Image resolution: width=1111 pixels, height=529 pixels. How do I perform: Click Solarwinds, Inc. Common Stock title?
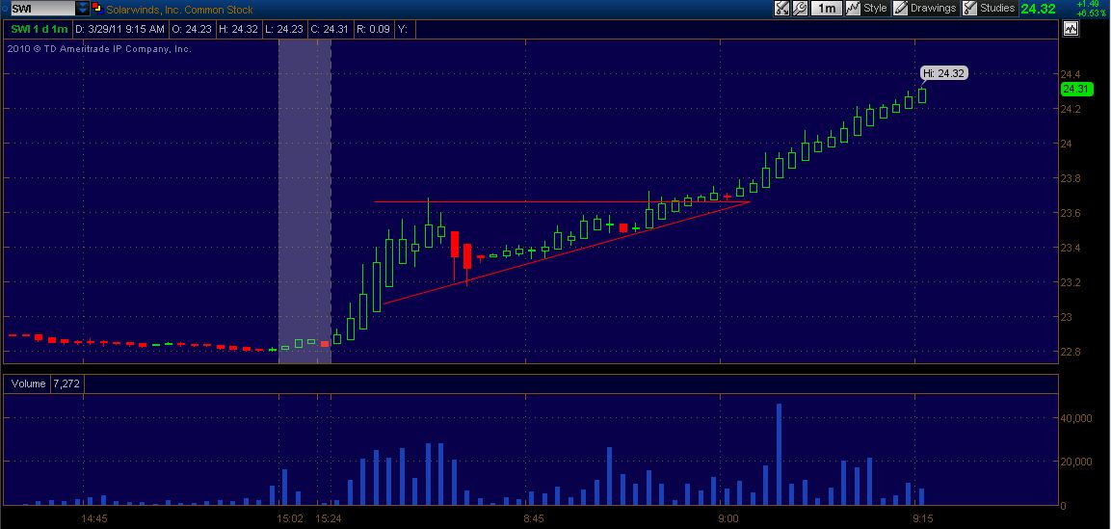pos(179,10)
